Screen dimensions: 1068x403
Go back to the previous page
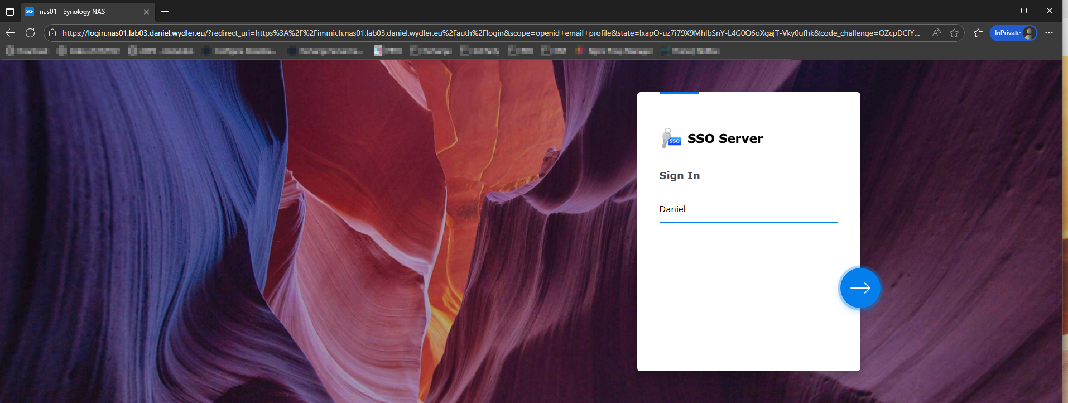tap(10, 33)
